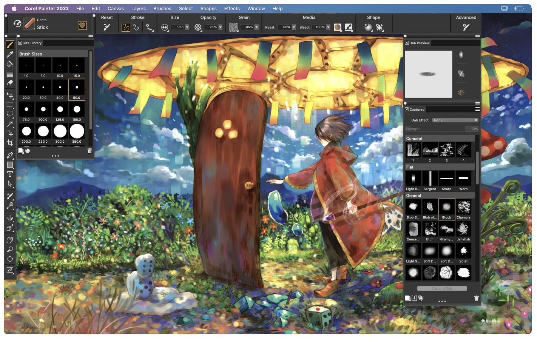Image resolution: width=537 pixels, height=342 pixels.
Task: Pick the Magnifier zoom tool
Action: (10, 250)
